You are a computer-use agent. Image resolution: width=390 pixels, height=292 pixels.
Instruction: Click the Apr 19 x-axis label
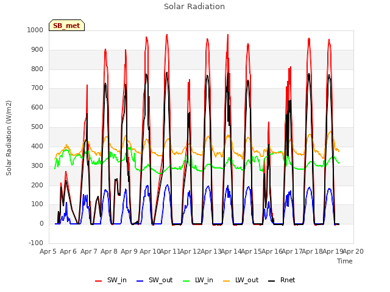[x=333, y=251]
